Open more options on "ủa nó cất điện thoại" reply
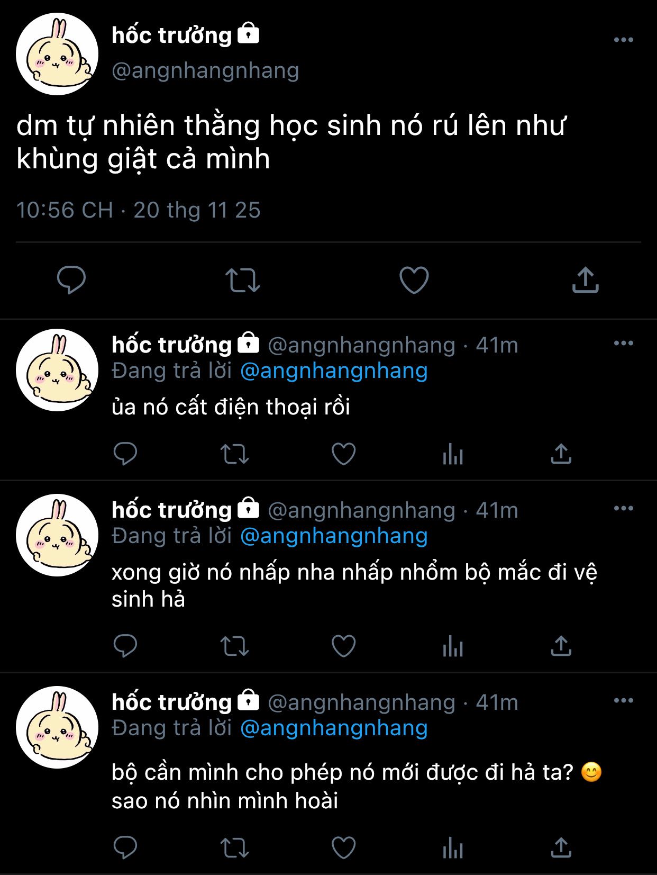The width and height of the screenshot is (657, 875). pyautogui.click(x=623, y=344)
